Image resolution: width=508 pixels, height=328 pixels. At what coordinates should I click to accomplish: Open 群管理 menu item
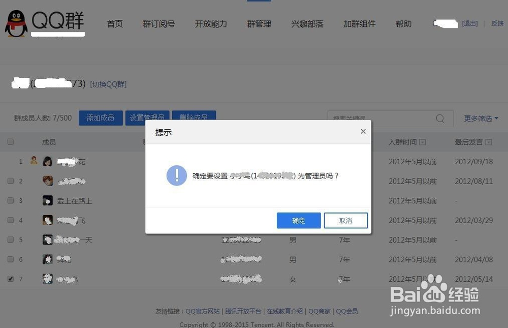tap(259, 24)
